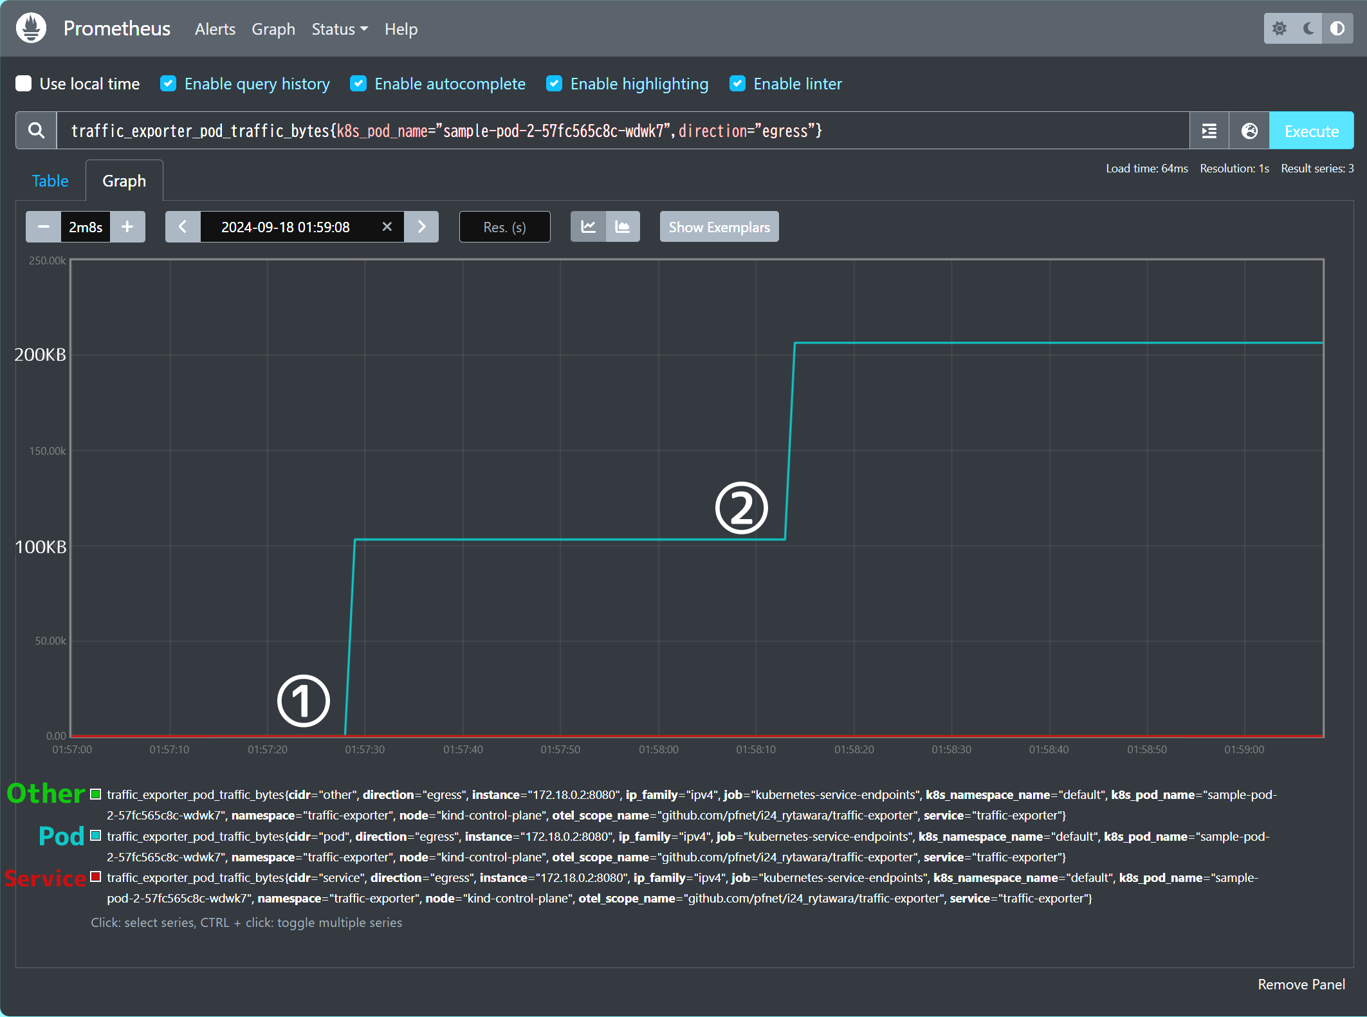Switch to stacked bar graph icon
This screenshot has width=1367, height=1017.
coord(624,228)
